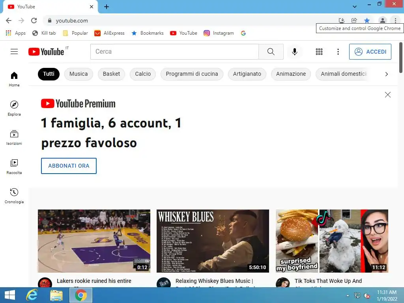
Task: Open Iscrizioni in the sidebar
Action: tap(14, 138)
